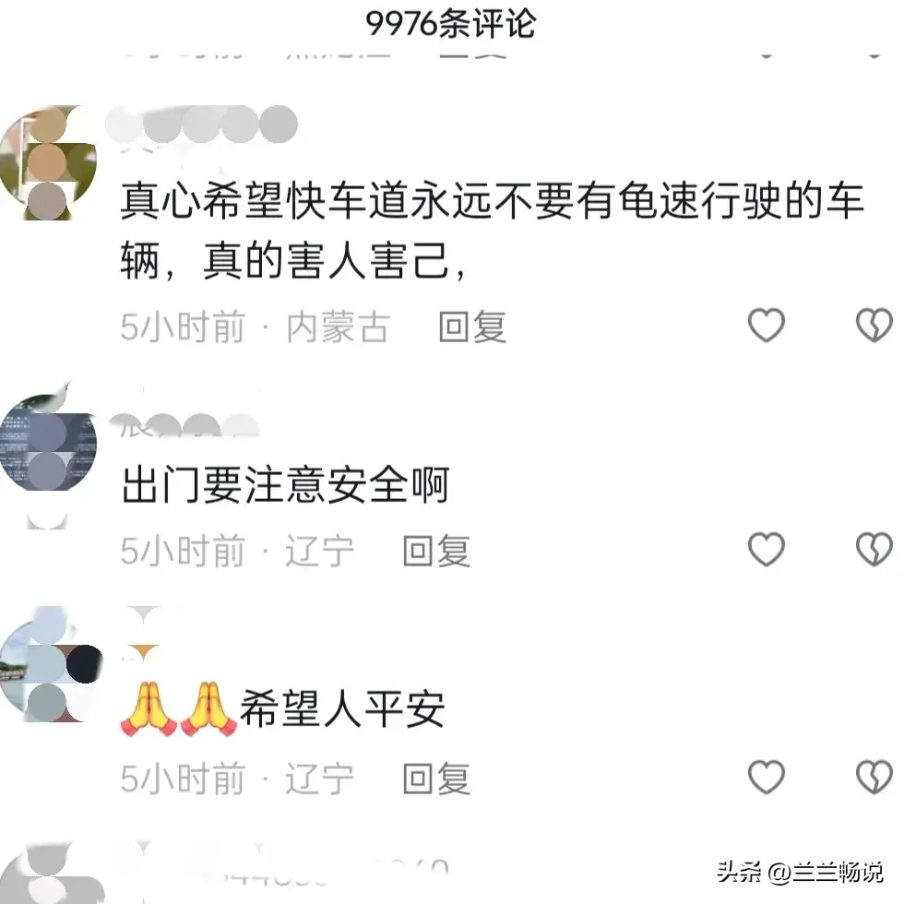The width and height of the screenshot is (904, 904).
Task: Like the '希望人平安' comment
Action: point(767,777)
